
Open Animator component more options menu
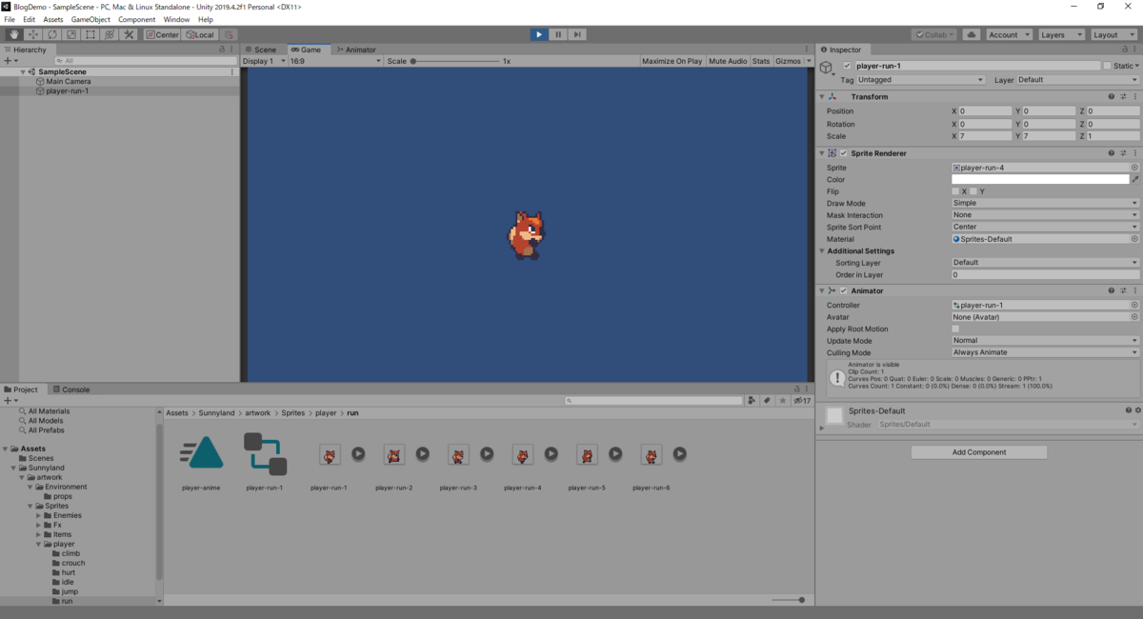point(1135,290)
